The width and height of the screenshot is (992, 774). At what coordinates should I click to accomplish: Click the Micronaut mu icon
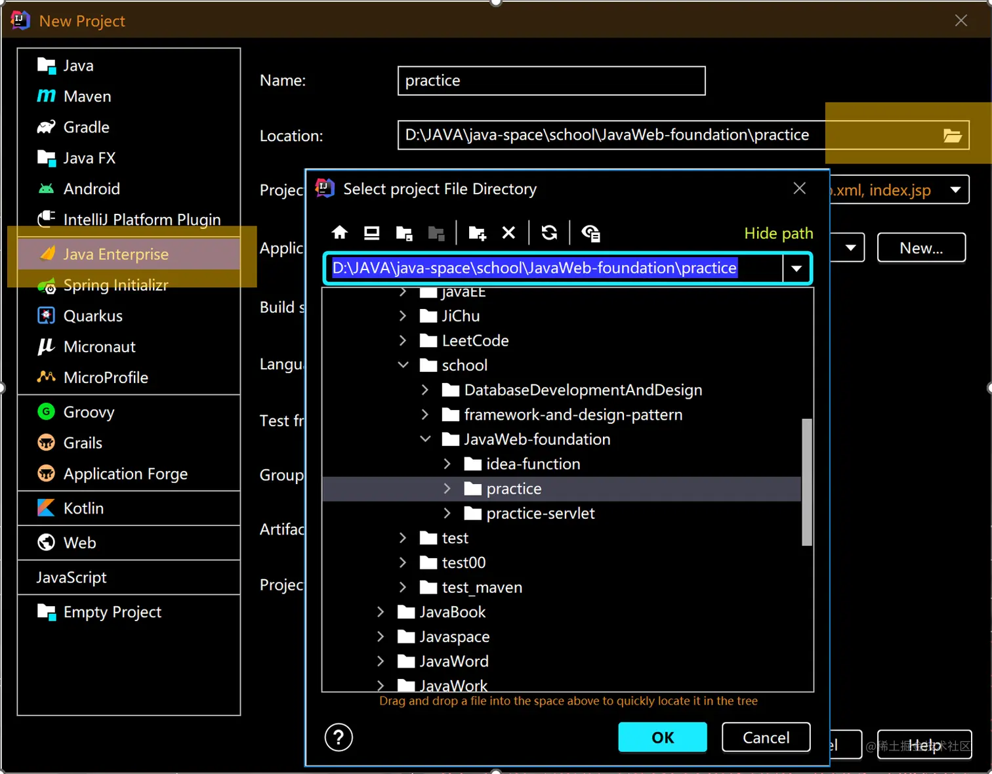[x=46, y=346]
